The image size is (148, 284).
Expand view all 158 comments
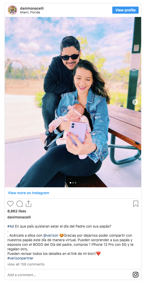(26, 264)
